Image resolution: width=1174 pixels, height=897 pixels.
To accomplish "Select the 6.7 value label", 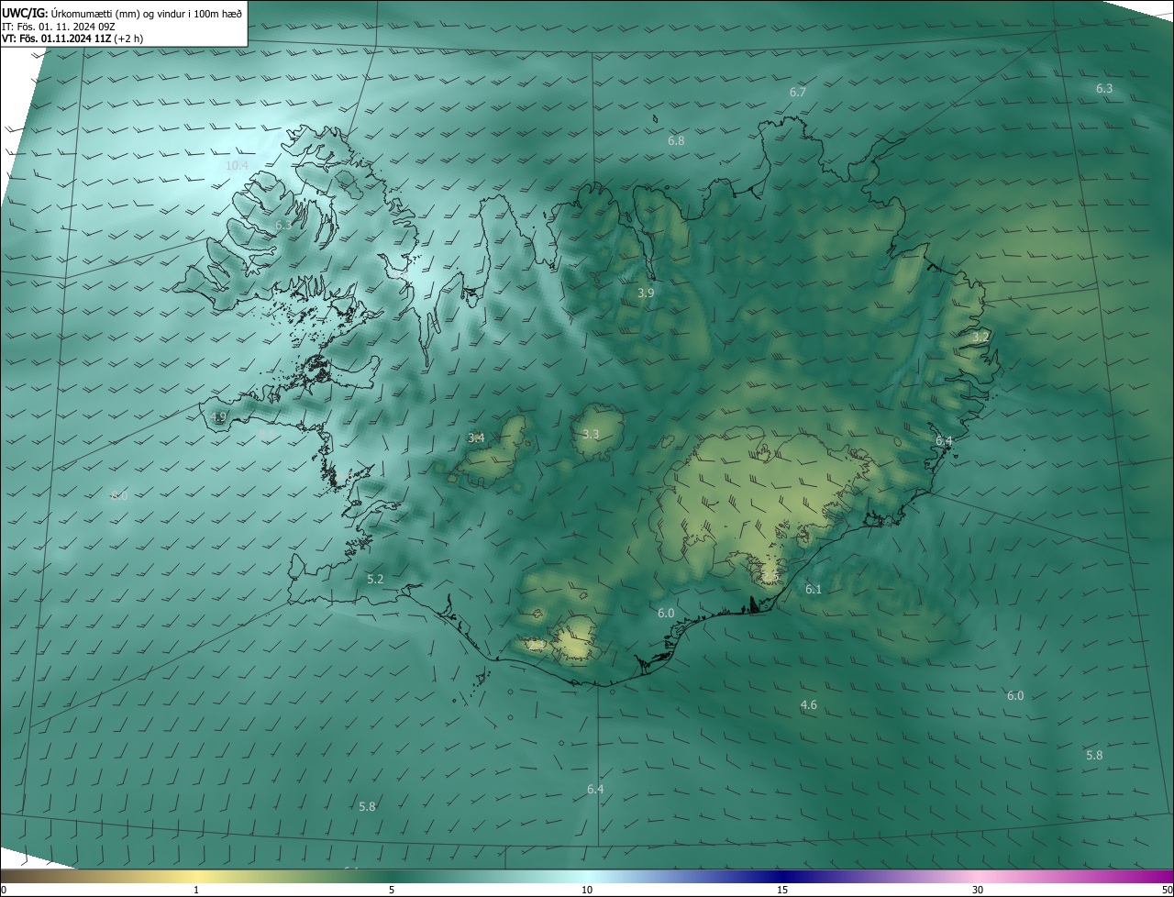I will click(798, 92).
